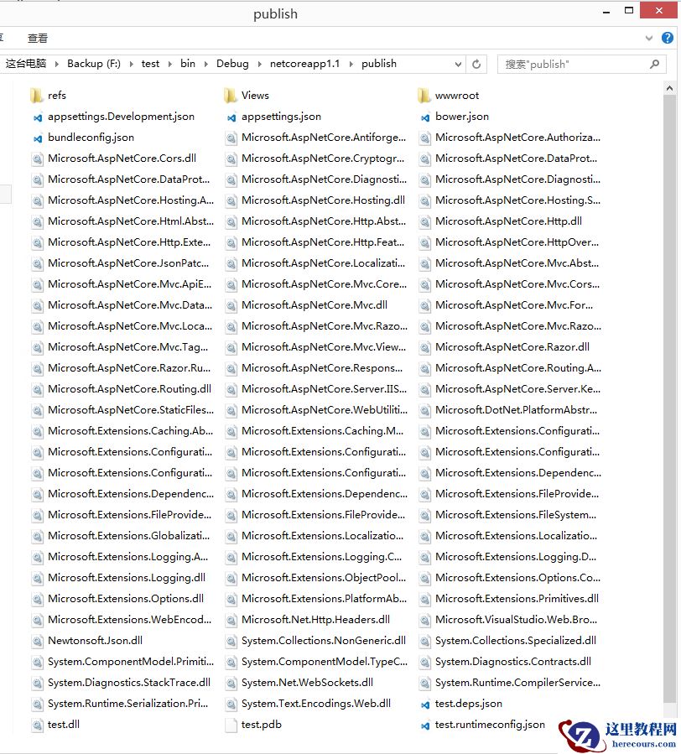Select System.Text.Encodings.Web.dll file name
This screenshot has width=681, height=754.
[315, 704]
